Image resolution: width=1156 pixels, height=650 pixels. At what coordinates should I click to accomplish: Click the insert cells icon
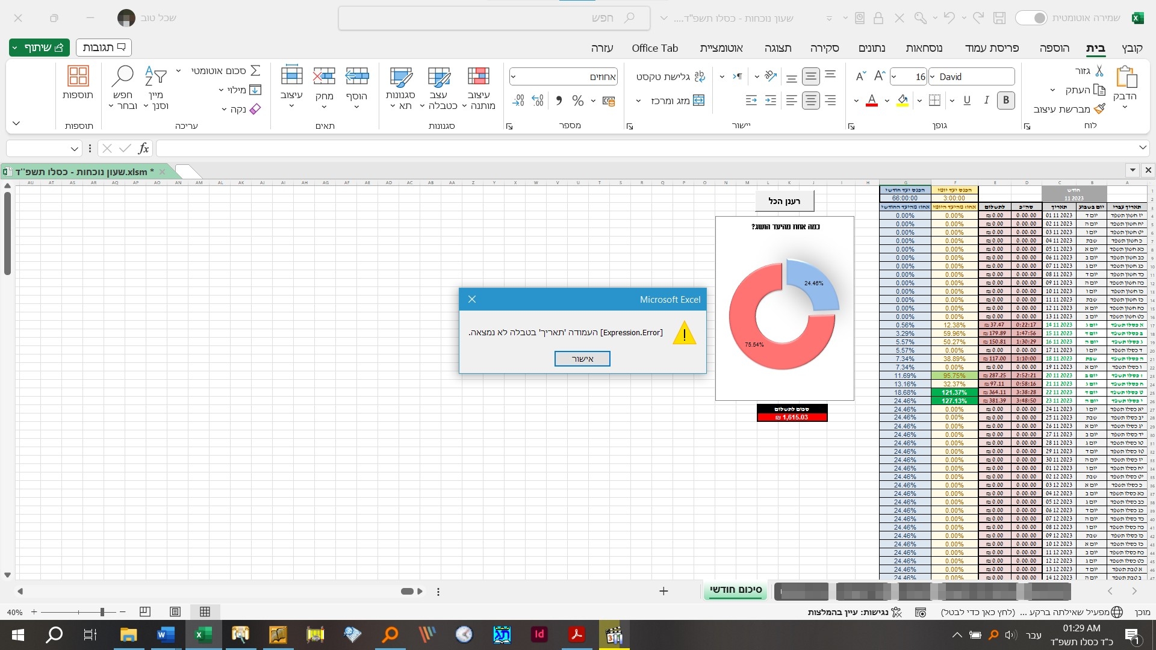pyautogui.click(x=357, y=76)
